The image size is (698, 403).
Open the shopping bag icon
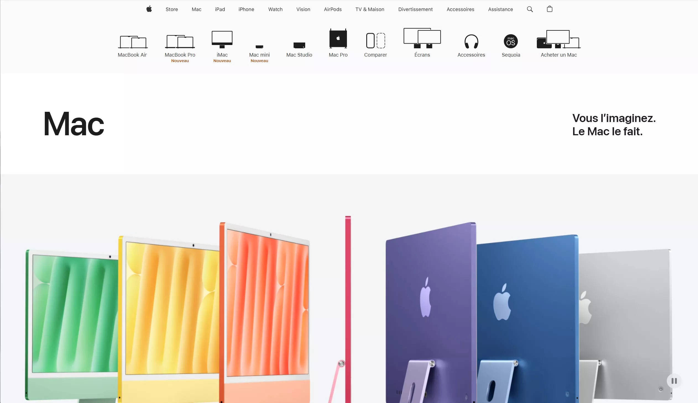coord(550,9)
